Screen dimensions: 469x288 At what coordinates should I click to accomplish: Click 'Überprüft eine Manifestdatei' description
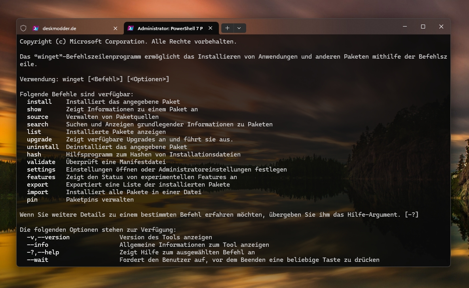pos(116,162)
